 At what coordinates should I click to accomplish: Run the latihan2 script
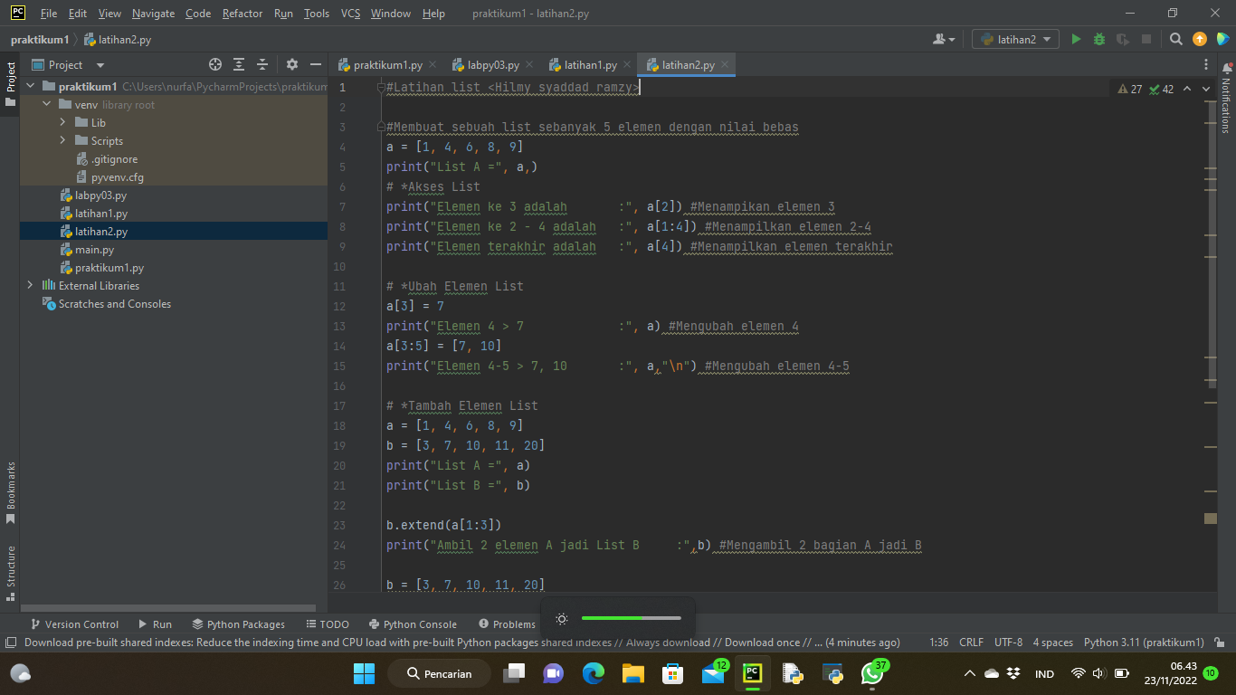tap(1076, 39)
